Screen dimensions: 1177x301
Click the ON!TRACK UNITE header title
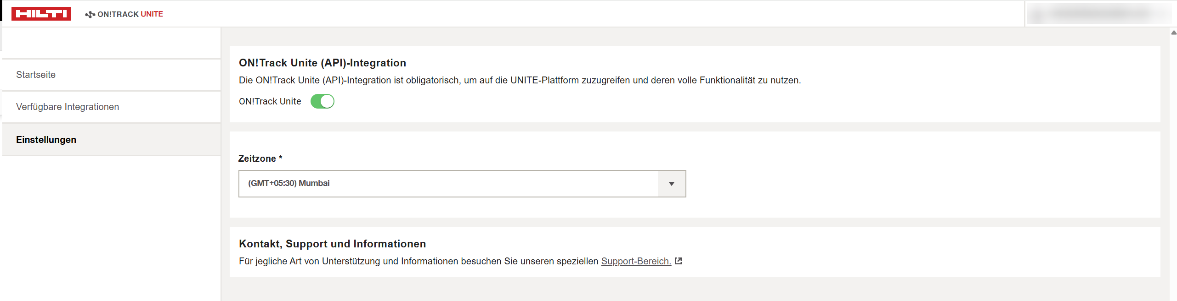(130, 14)
